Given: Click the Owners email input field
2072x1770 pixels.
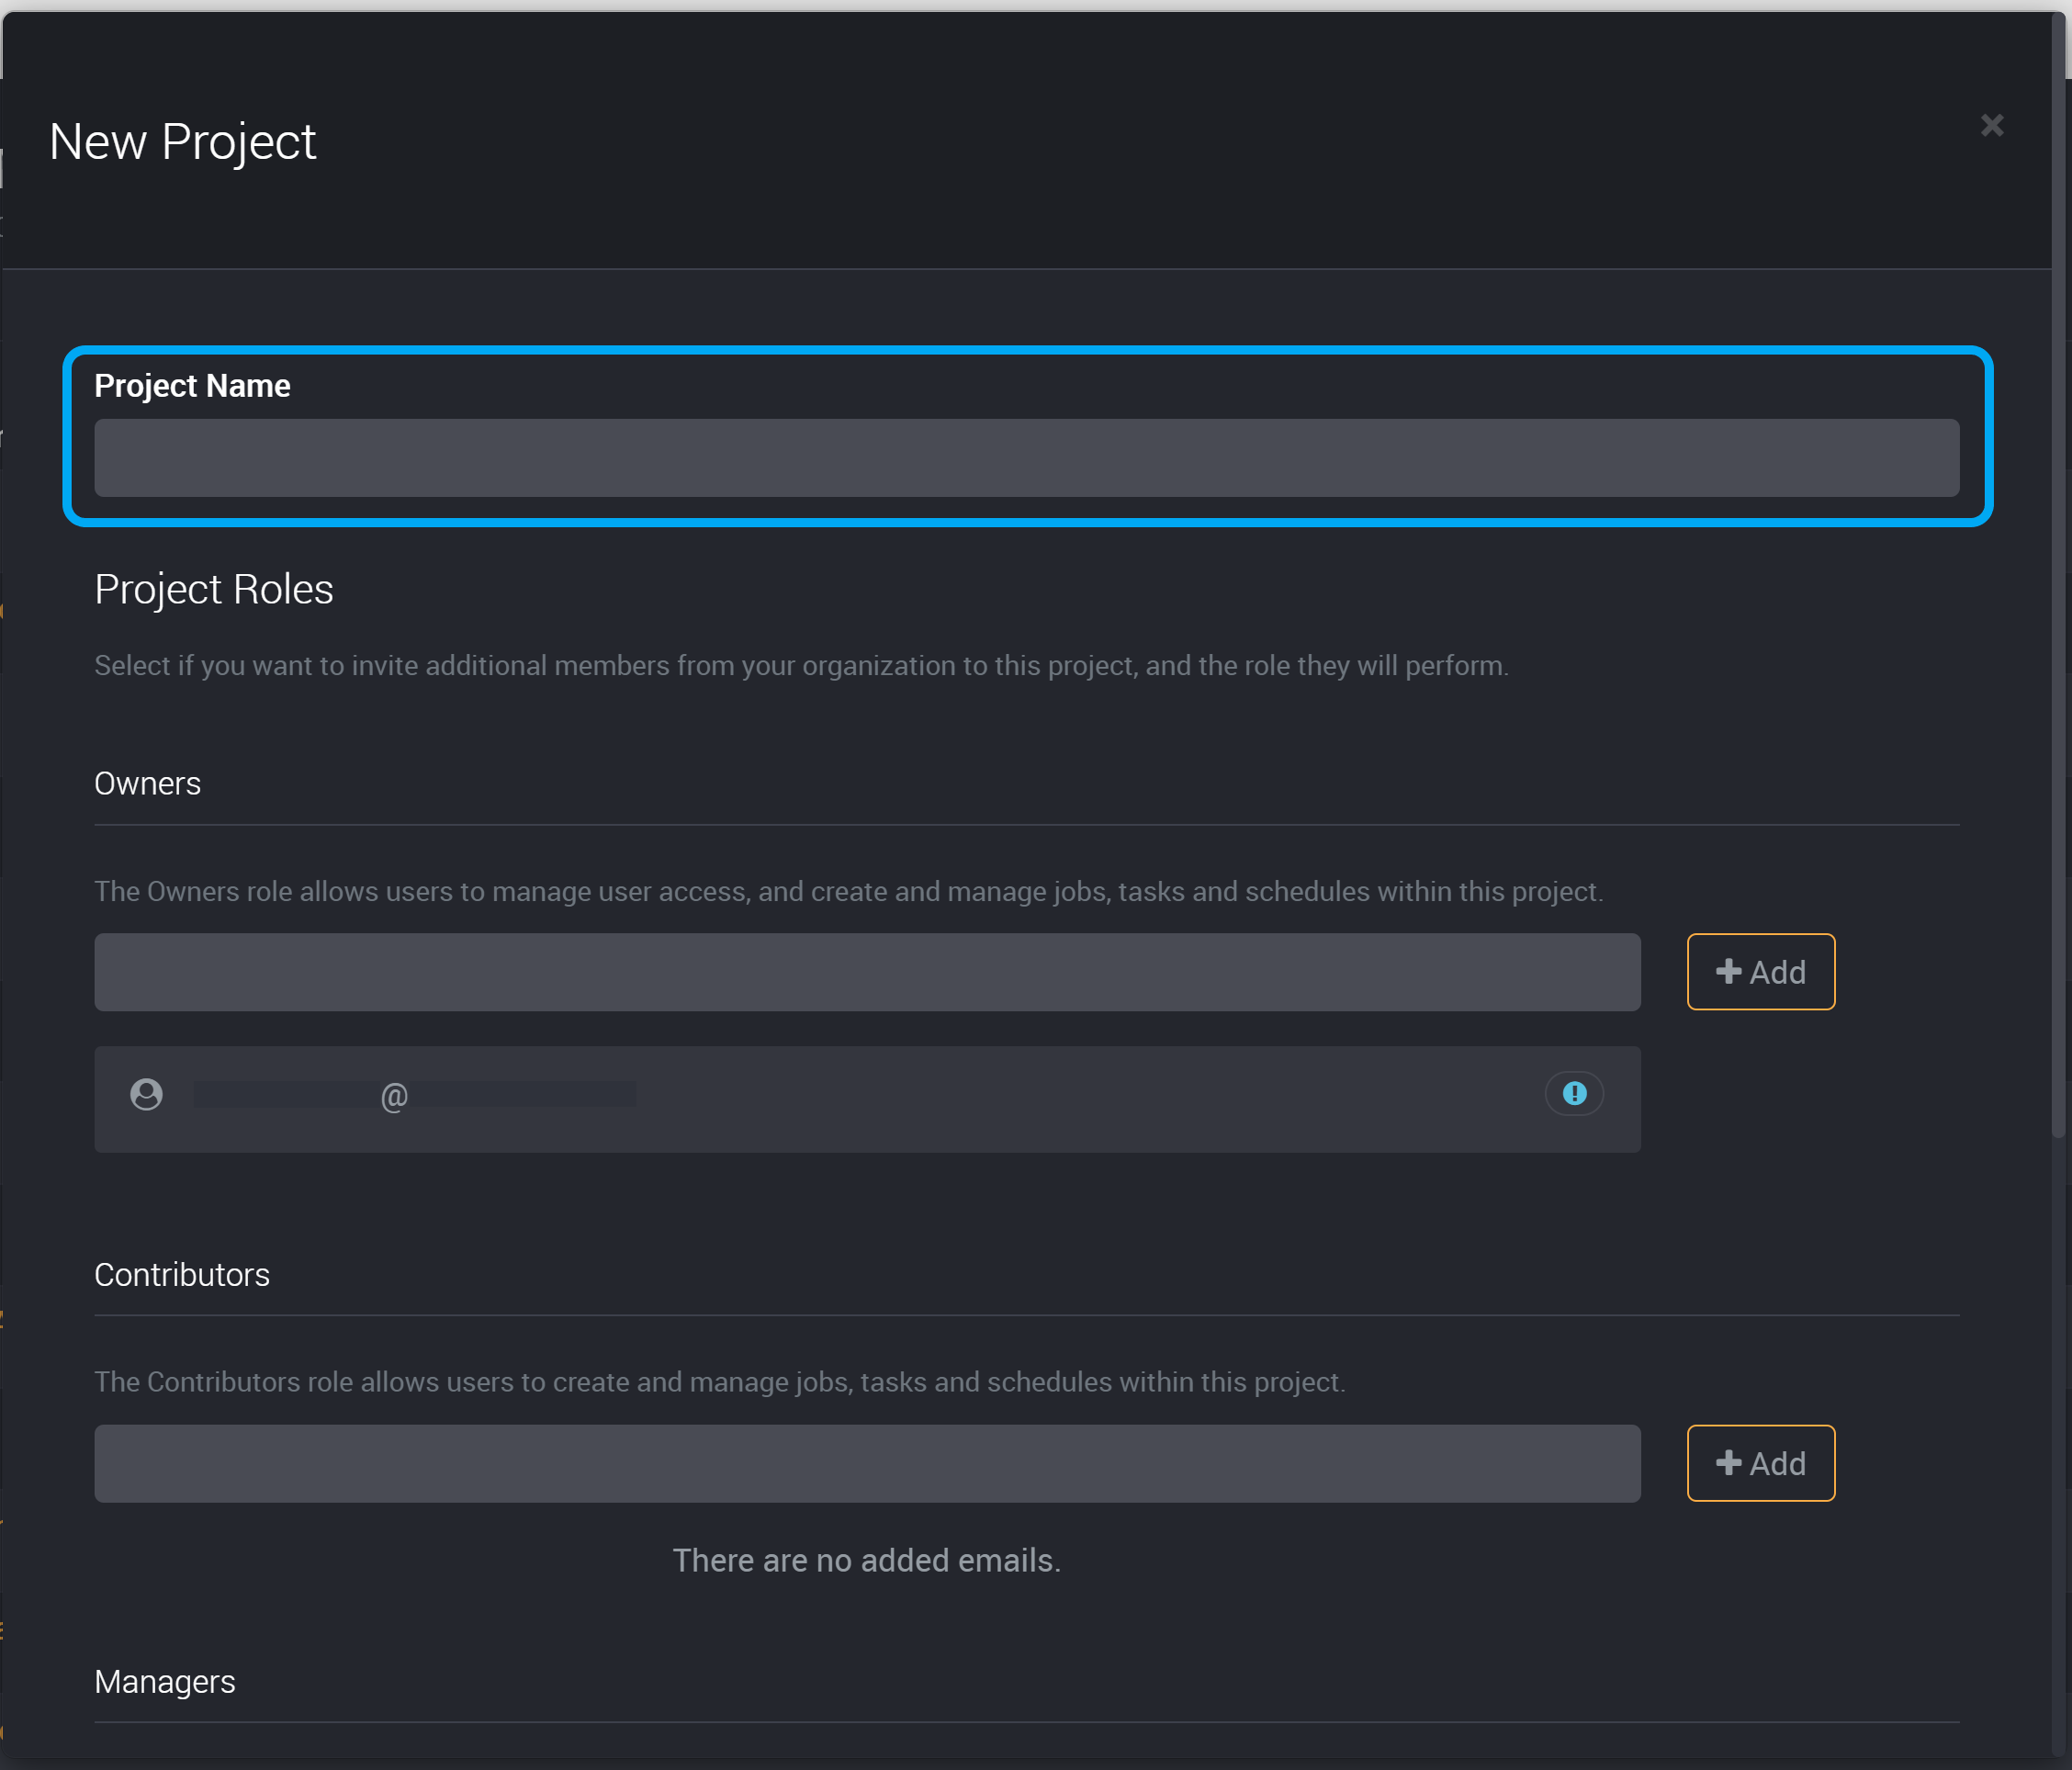Looking at the screenshot, I should pyautogui.click(x=867, y=972).
